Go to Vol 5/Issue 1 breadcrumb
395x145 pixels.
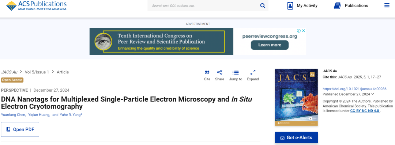tap(37, 72)
